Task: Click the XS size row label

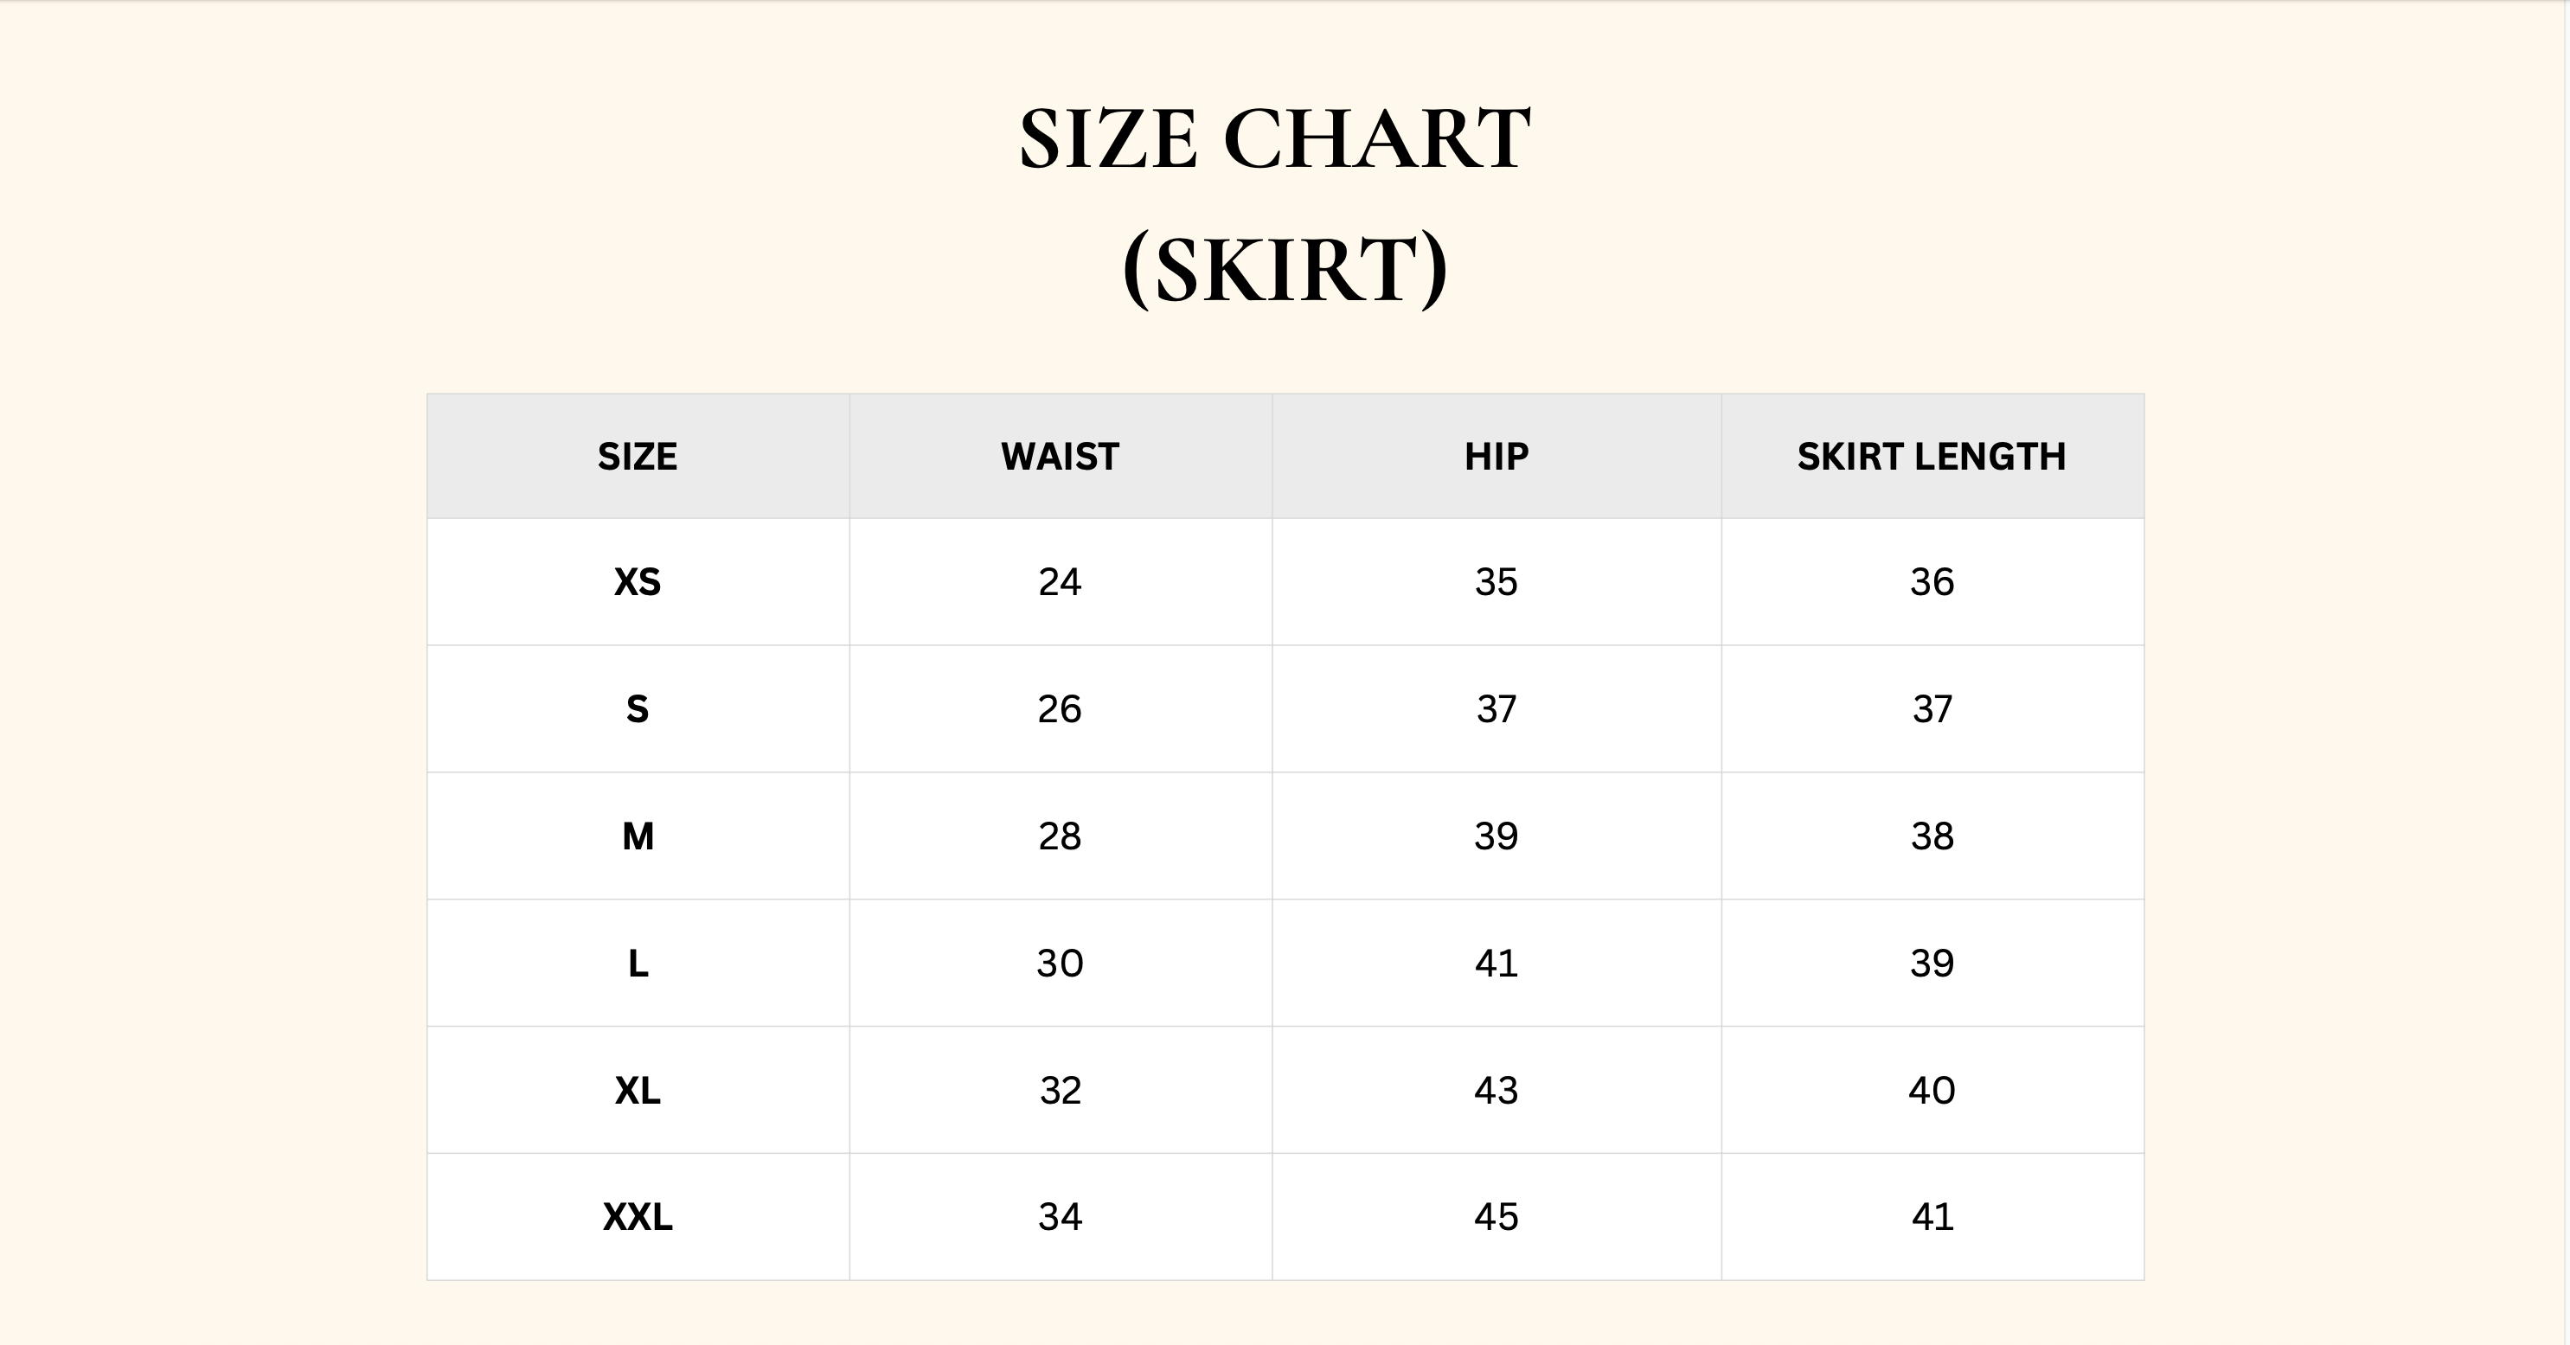Action: (638, 582)
